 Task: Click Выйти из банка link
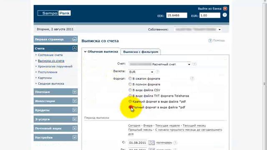tap(209, 8)
